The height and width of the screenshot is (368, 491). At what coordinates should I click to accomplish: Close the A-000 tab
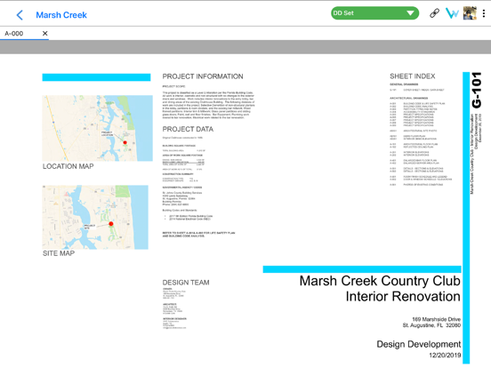coord(45,34)
